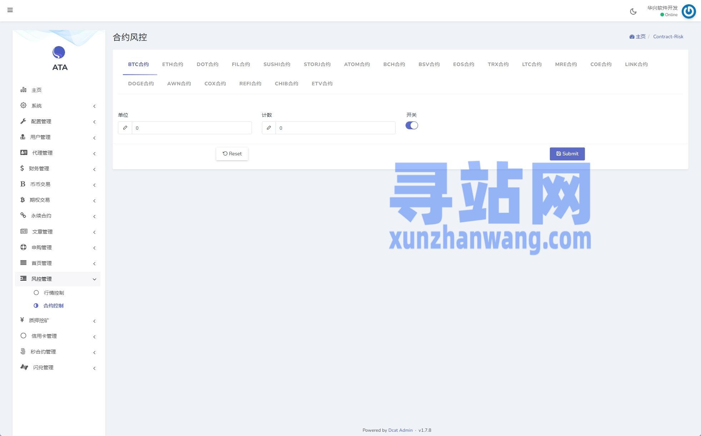Viewport: 701px width, 436px height.
Task: Click the 用户管理 user icon
Action: click(23, 137)
